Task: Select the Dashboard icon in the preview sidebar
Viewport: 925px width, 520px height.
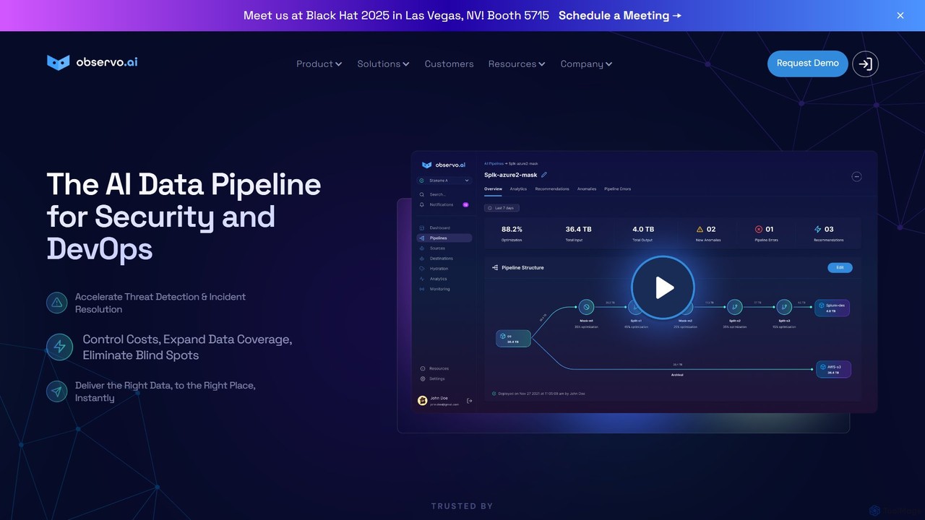Action: coord(422,227)
